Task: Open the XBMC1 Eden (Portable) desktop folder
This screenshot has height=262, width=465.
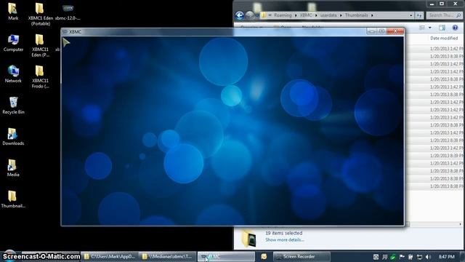Action: (40, 15)
